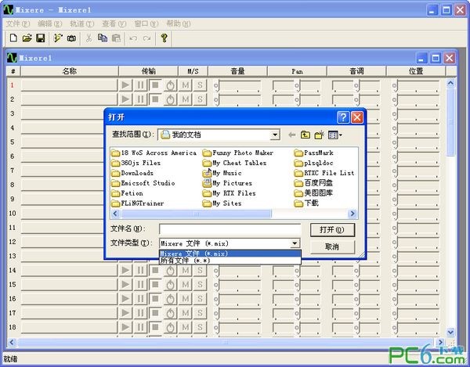This screenshot has height=367, width=470.
Task: Click the 取消 cancel button
Action: point(332,247)
